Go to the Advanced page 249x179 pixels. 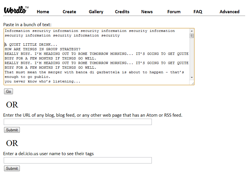(229, 12)
